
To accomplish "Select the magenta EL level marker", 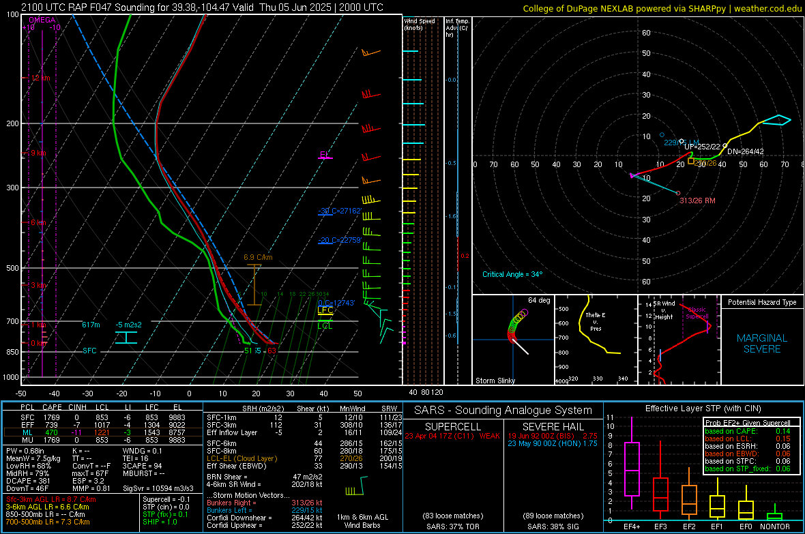I will pyautogui.click(x=325, y=155).
